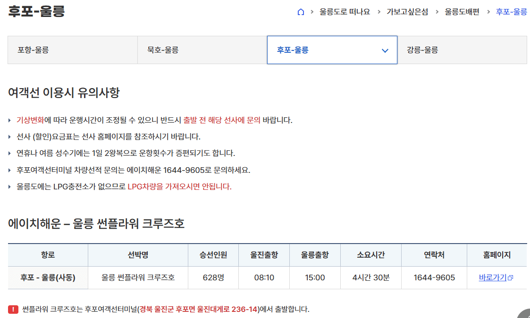This screenshot has width=530, height=318.
Task: Switch to the 강릉-울릉 tab
Action: [x=462, y=50]
